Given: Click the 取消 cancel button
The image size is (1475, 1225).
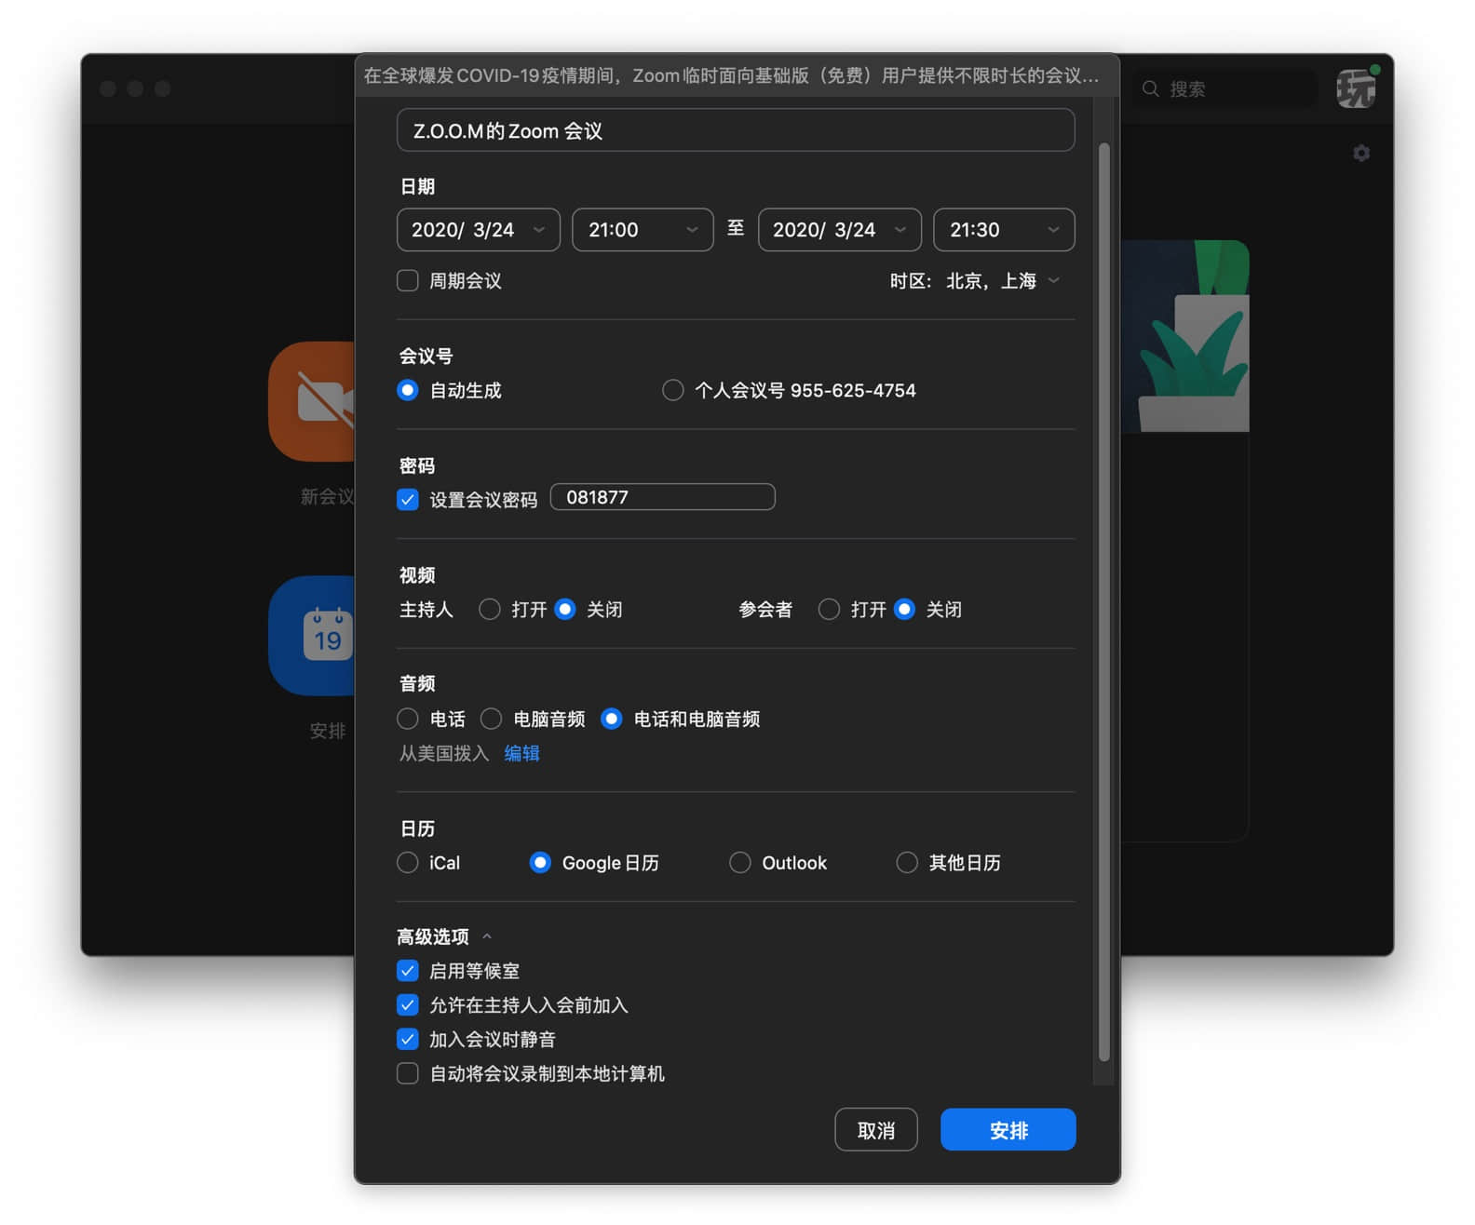Looking at the screenshot, I should point(876,1130).
